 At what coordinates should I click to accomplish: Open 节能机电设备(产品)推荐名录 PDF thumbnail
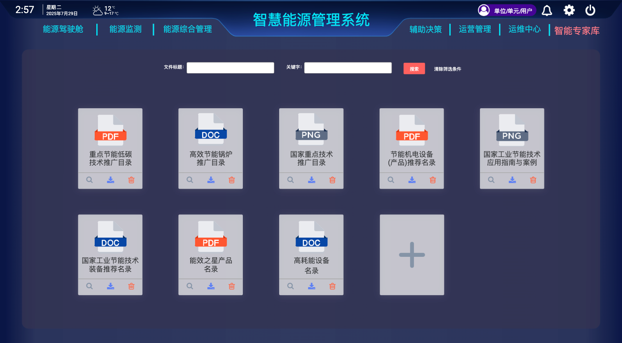click(412, 130)
